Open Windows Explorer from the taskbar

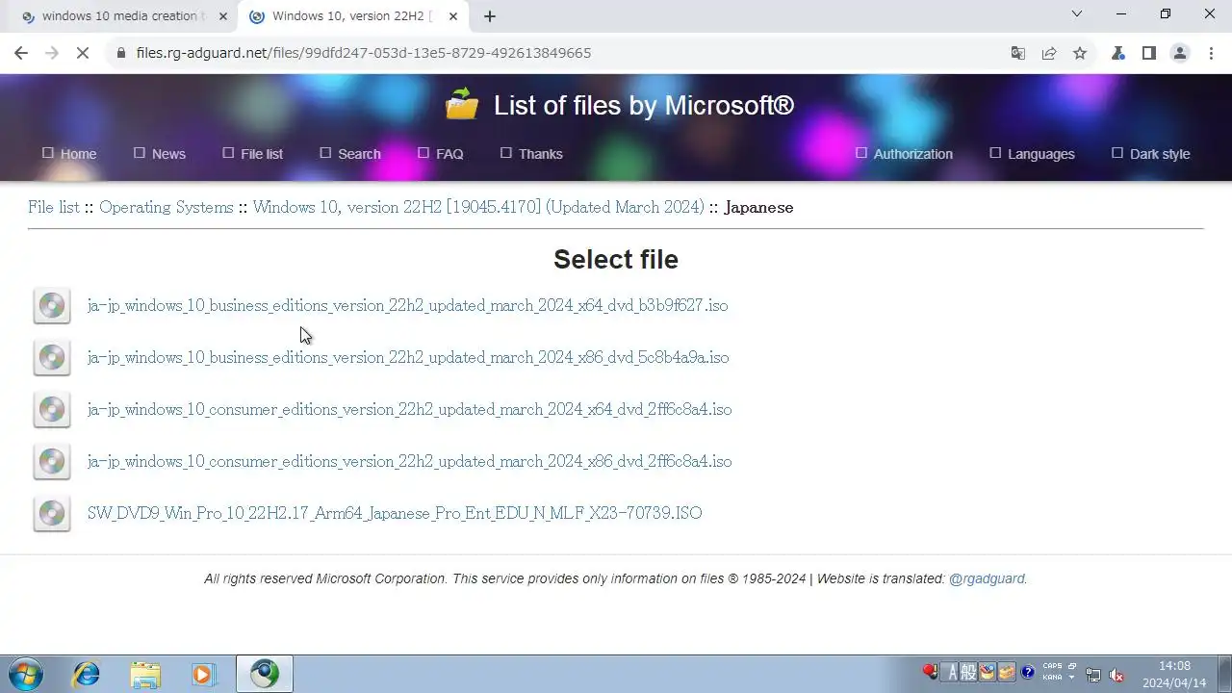[x=145, y=674]
